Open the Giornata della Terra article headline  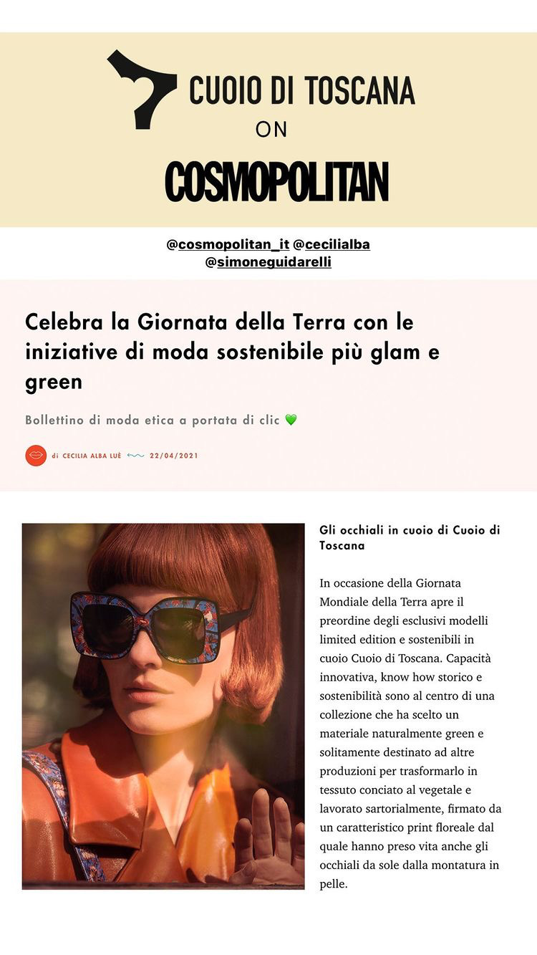click(x=233, y=352)
